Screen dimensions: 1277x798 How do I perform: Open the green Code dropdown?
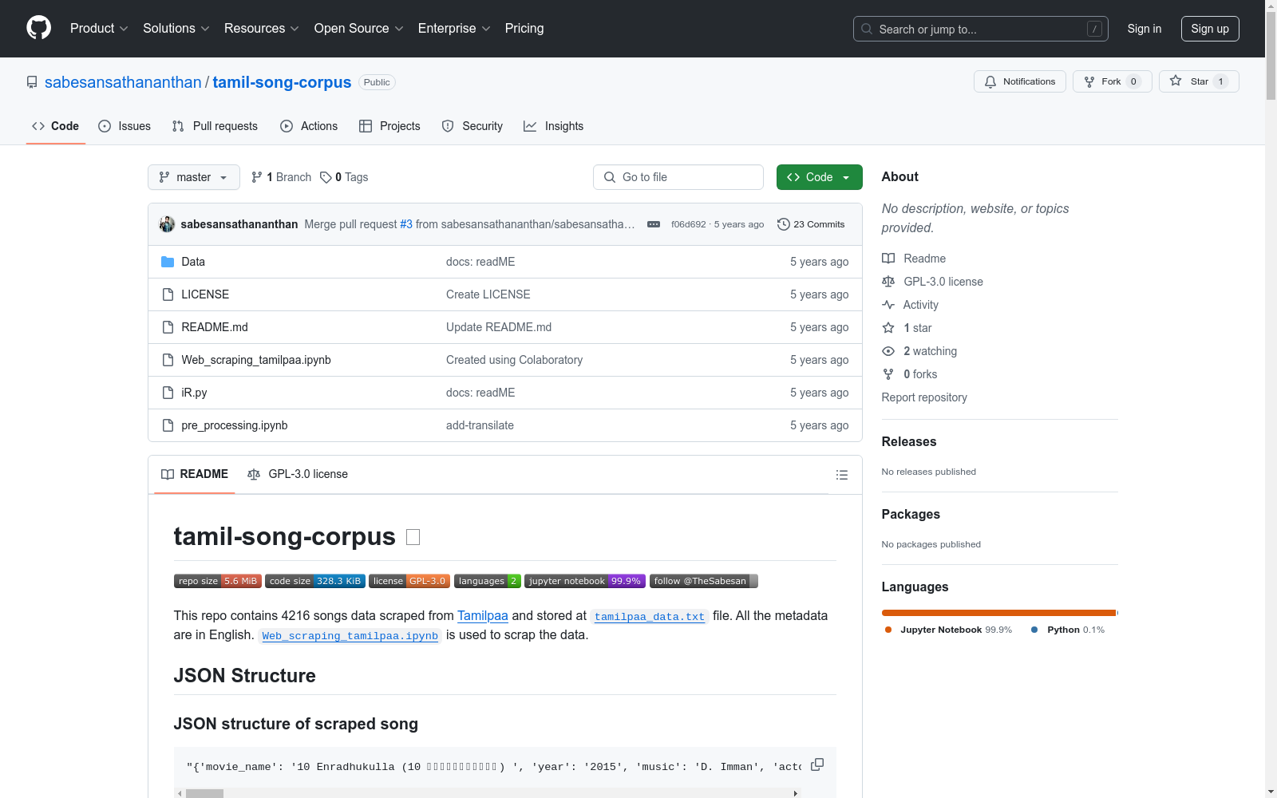coord(820,177)
